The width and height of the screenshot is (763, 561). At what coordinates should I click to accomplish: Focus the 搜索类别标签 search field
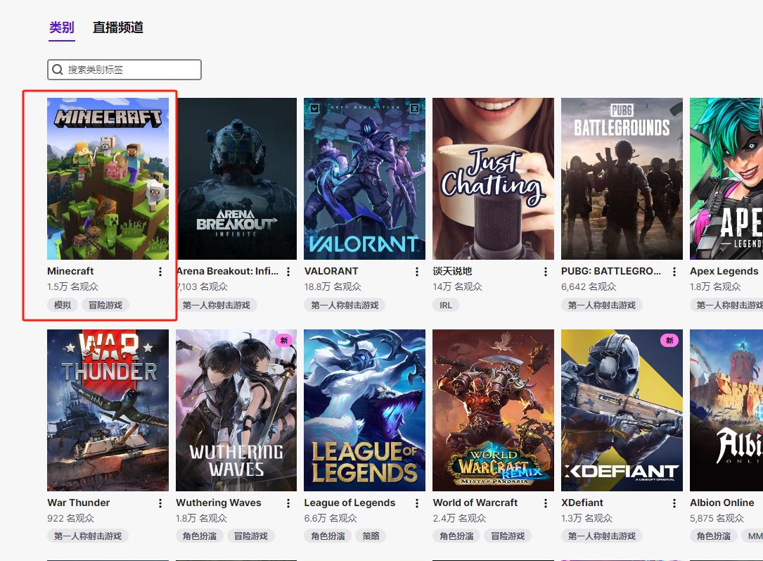[124, 70]
